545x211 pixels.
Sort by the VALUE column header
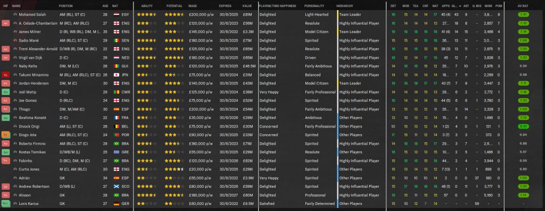click(x=247, y=6)
